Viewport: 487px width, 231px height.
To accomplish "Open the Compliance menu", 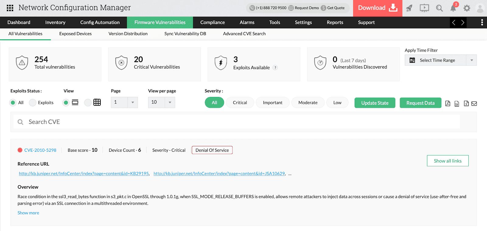I will 212,23.
